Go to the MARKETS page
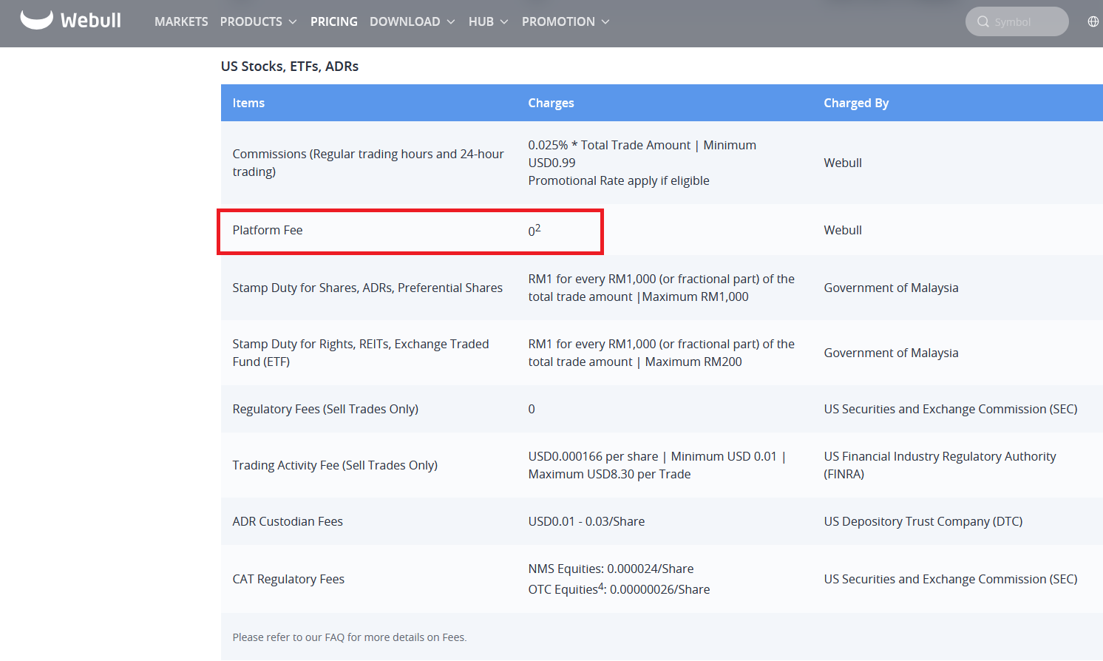Image resolution: width=1103 pixels, height=661 pixels. tap(181, 22)
